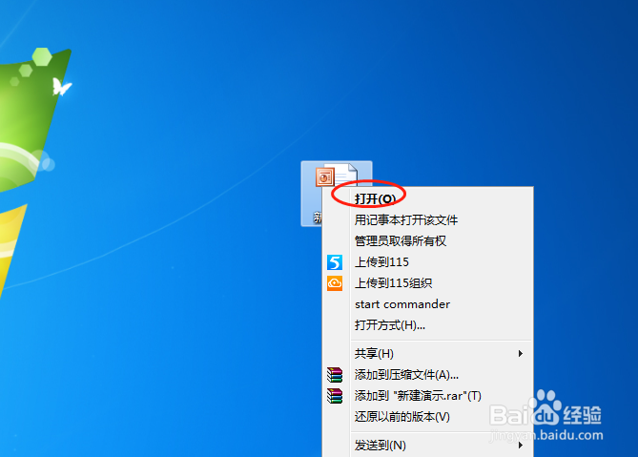The width and height of the screenshot is (638, 457).
Task: Click the WinRAR icon beside 新建演示.rar
Action: coord(335,396)
